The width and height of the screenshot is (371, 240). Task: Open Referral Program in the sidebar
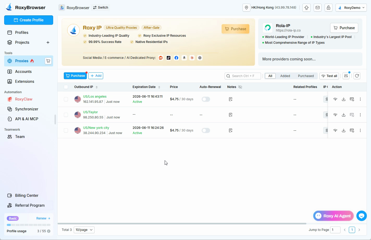click(x=29, y=205)
